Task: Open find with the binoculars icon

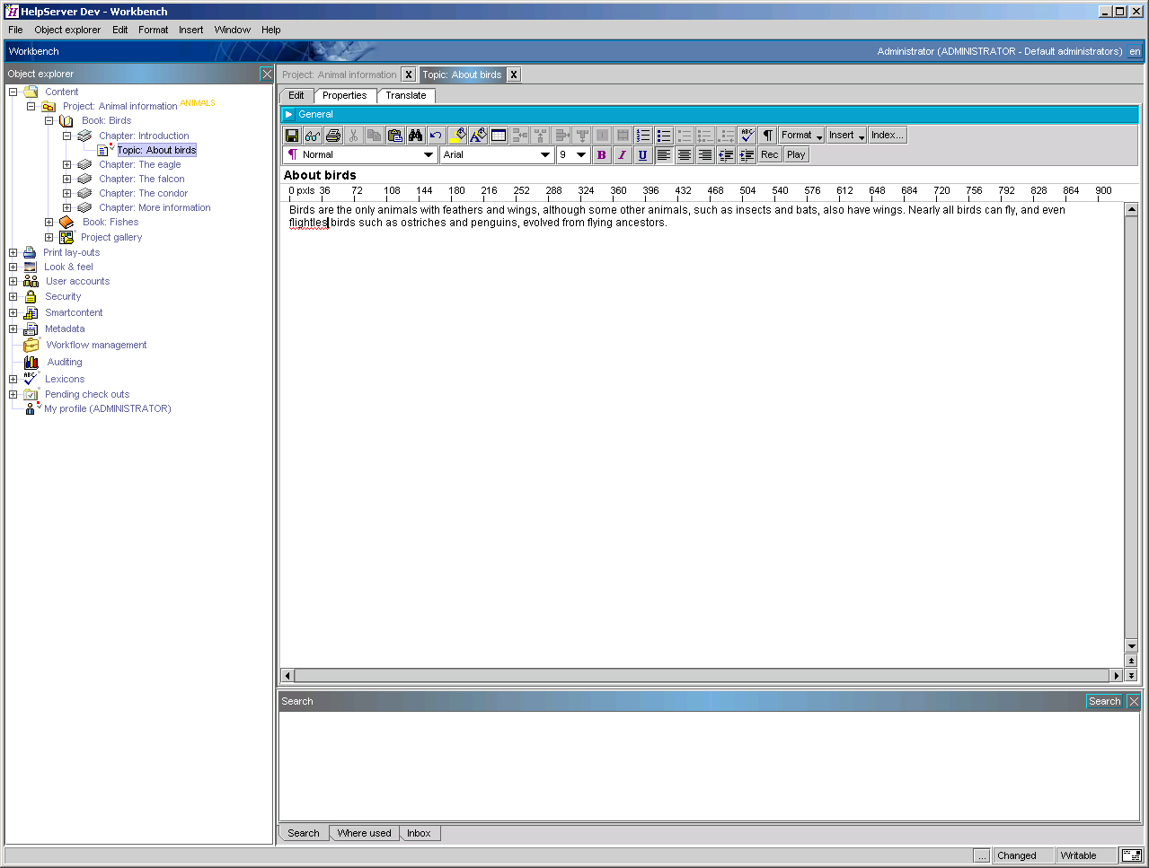Action: tap(416, 136)
